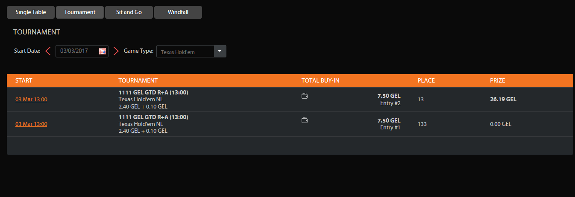Expand the Texas Hold'em game type combo box

[185, 51]
